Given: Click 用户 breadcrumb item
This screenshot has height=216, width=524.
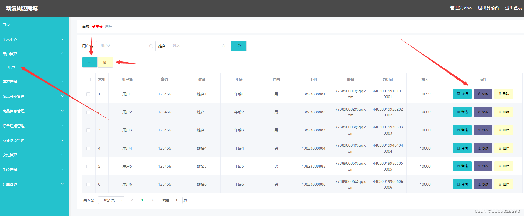Looking at the screenshot, I should (109, 26).
